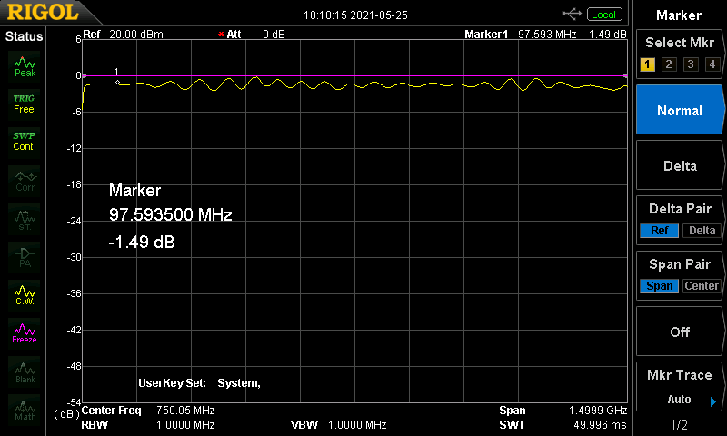Click the large -1.49 dB marker value
The width and height of the screenshot is (727, 436).
click(x=142, y=242)
